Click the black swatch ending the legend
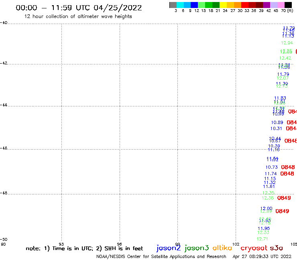This screenshot has width=297, height=260. [288, 5]
